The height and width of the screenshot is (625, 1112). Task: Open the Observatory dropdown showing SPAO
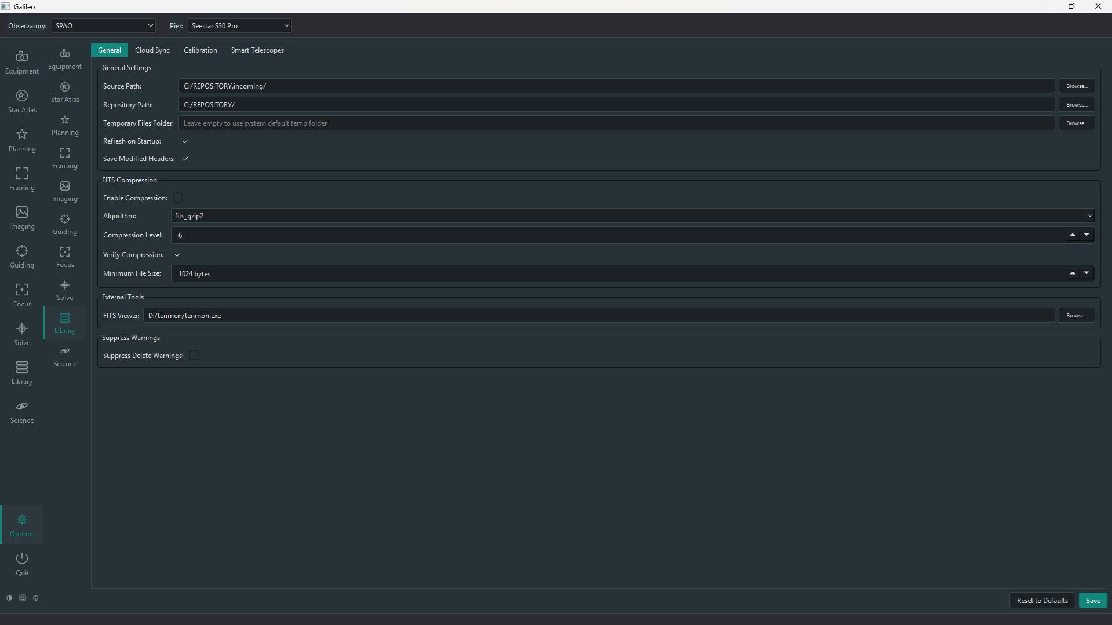coord(104,25)
